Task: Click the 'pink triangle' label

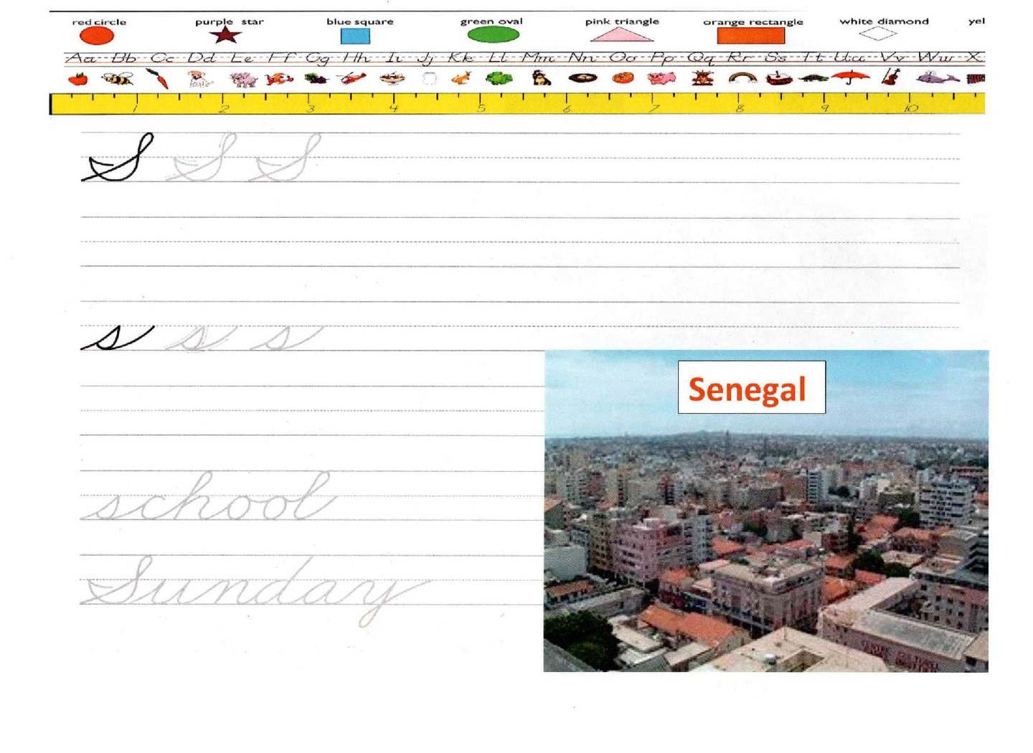Action: pyautogui.click(x=622, y=22)
